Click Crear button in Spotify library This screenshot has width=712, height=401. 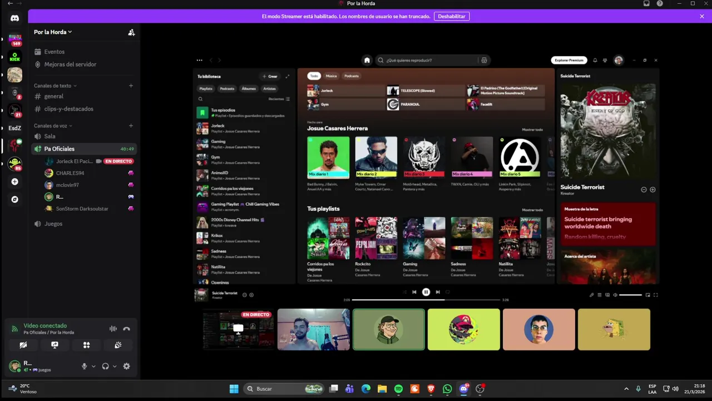click(270, 76)
